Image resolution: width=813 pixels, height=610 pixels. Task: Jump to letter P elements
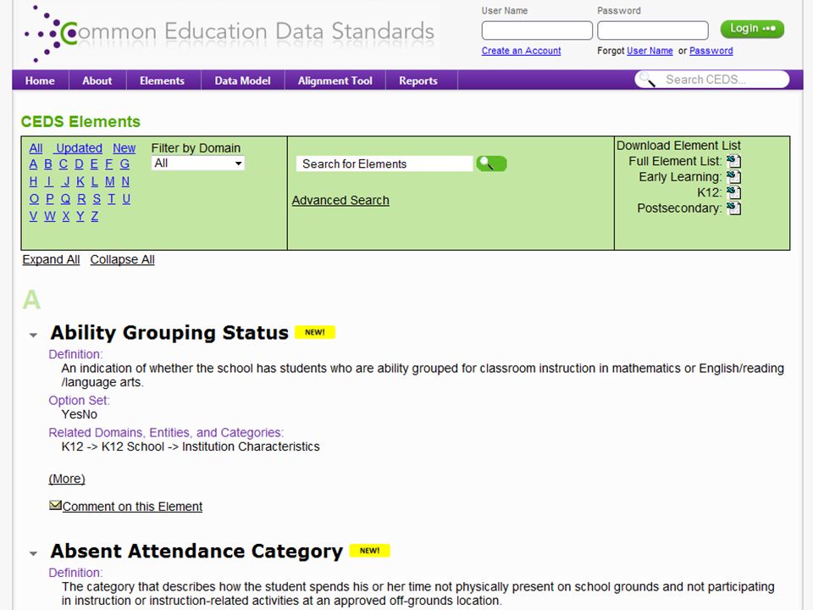[50, 198]
